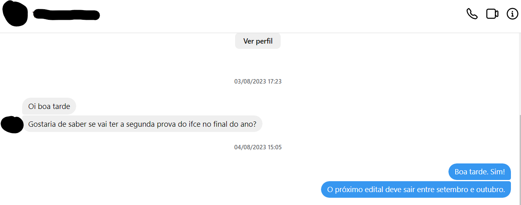Select the "Oi boa tarde" message bubble
The image size is (521, 205).
pos(49,107)
